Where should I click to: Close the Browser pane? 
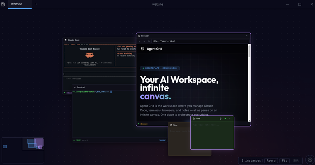click(247, 36)
